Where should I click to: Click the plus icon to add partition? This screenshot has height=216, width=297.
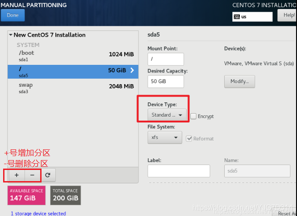tap(17, 175)
